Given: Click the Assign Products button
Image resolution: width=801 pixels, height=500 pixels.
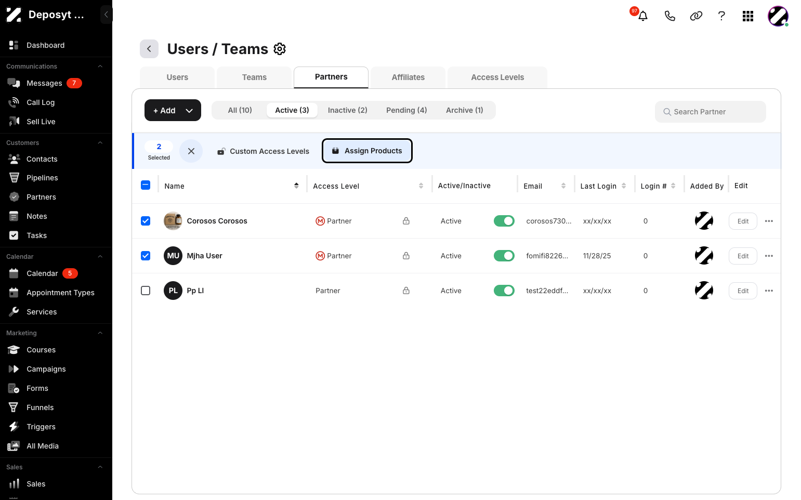Looking at the screenshot, I should point(367,151).
